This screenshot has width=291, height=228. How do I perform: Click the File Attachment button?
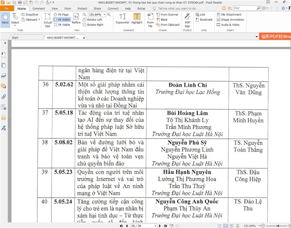click(230, 15)
